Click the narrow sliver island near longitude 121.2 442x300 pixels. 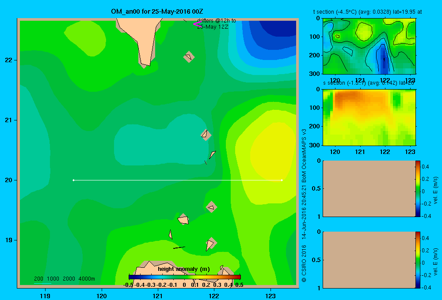pos(171,234)
